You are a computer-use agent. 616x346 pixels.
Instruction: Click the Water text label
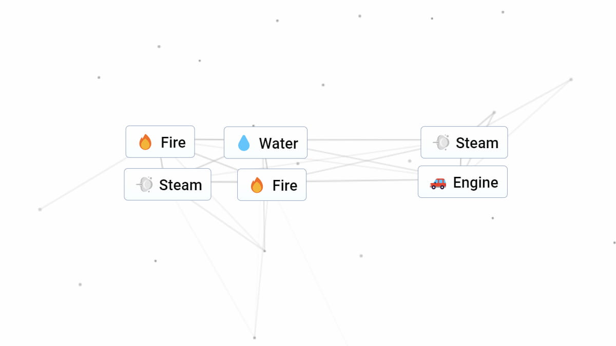pyautogui.click(x=277, y=143)
